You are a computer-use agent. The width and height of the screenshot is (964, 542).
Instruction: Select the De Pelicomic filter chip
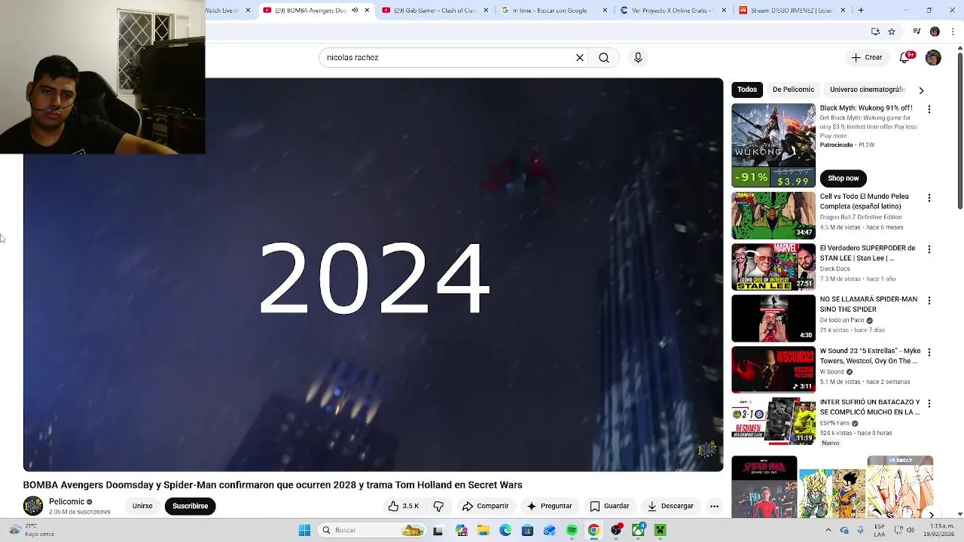[x=793, y=90]
